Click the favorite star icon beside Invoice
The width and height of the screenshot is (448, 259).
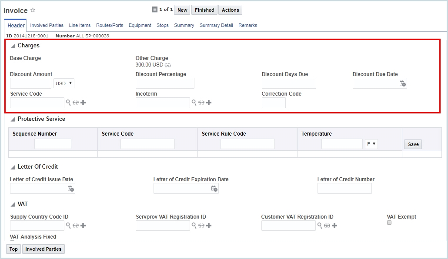point(33,10)
